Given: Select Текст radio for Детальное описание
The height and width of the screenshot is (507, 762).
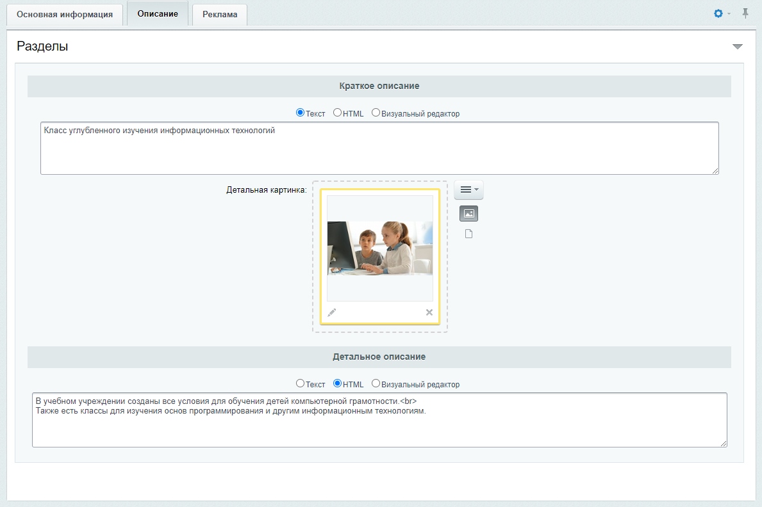Looking at the screenshot, I should click(301, 383).
